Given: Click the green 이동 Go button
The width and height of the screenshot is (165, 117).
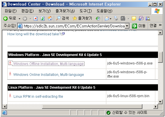Looking at the screenshot, I should (x=139, y=26).
